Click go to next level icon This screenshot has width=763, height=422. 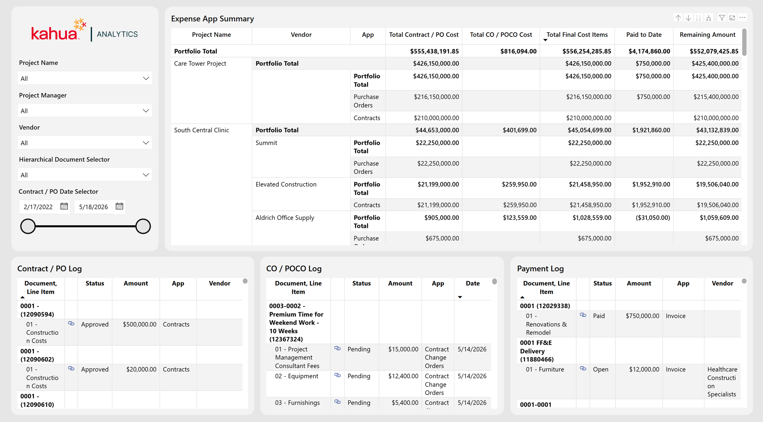tap(698, 18)
